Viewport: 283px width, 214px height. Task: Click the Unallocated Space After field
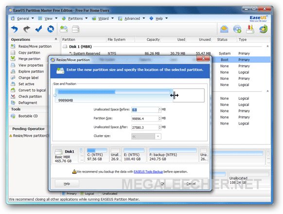(x=144, y=127)
